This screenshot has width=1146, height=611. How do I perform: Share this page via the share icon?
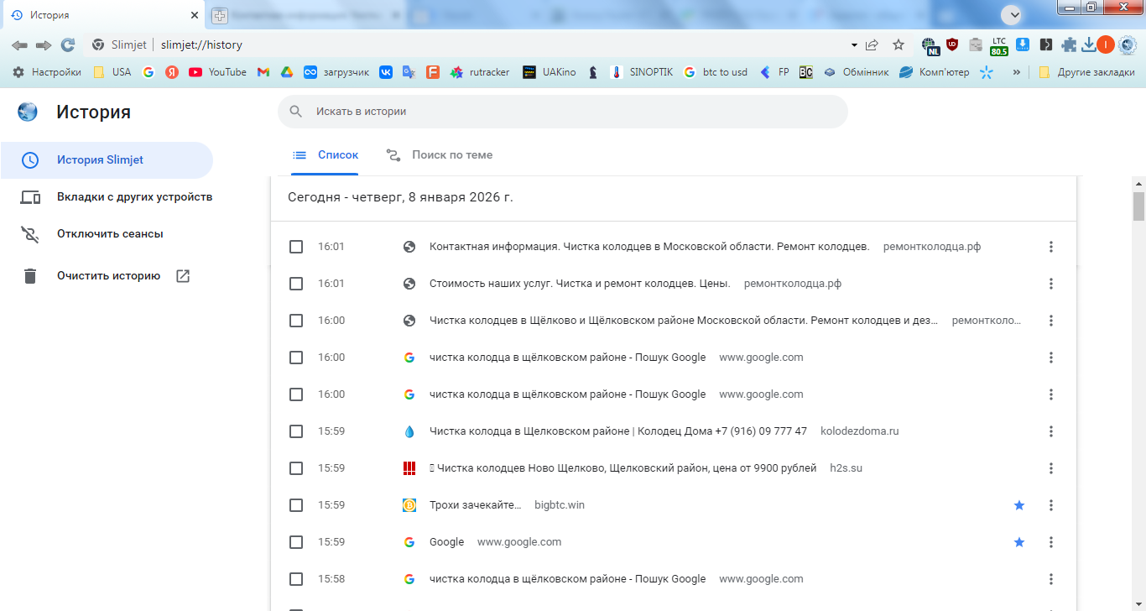[x=873, y=45]
